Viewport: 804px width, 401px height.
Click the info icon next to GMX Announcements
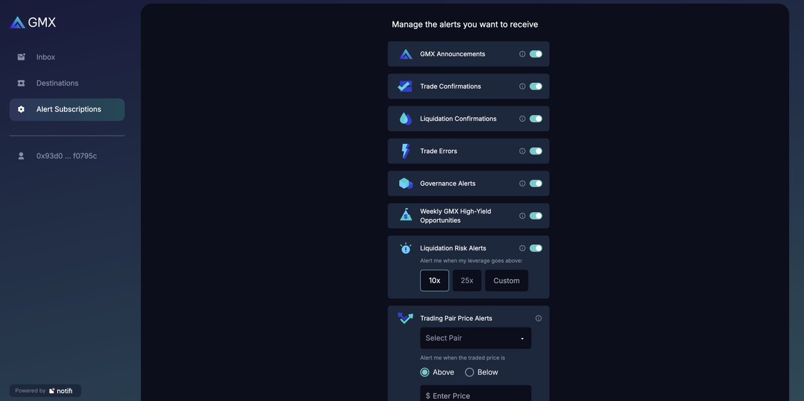click(522, 54)
